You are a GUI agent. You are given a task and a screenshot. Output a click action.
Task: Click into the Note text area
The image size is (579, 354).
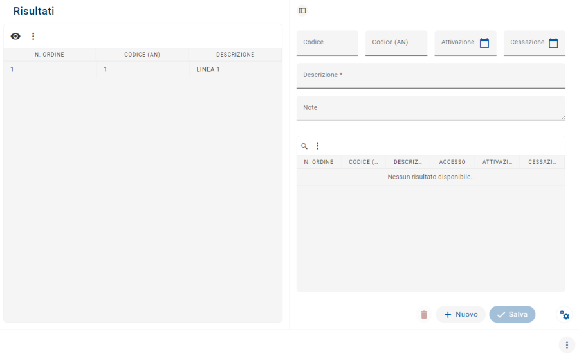tap(431, 109)
